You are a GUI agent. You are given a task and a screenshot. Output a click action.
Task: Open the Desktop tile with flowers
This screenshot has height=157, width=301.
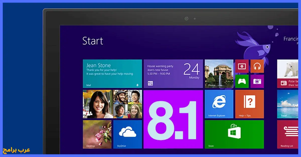coord(97,134)
